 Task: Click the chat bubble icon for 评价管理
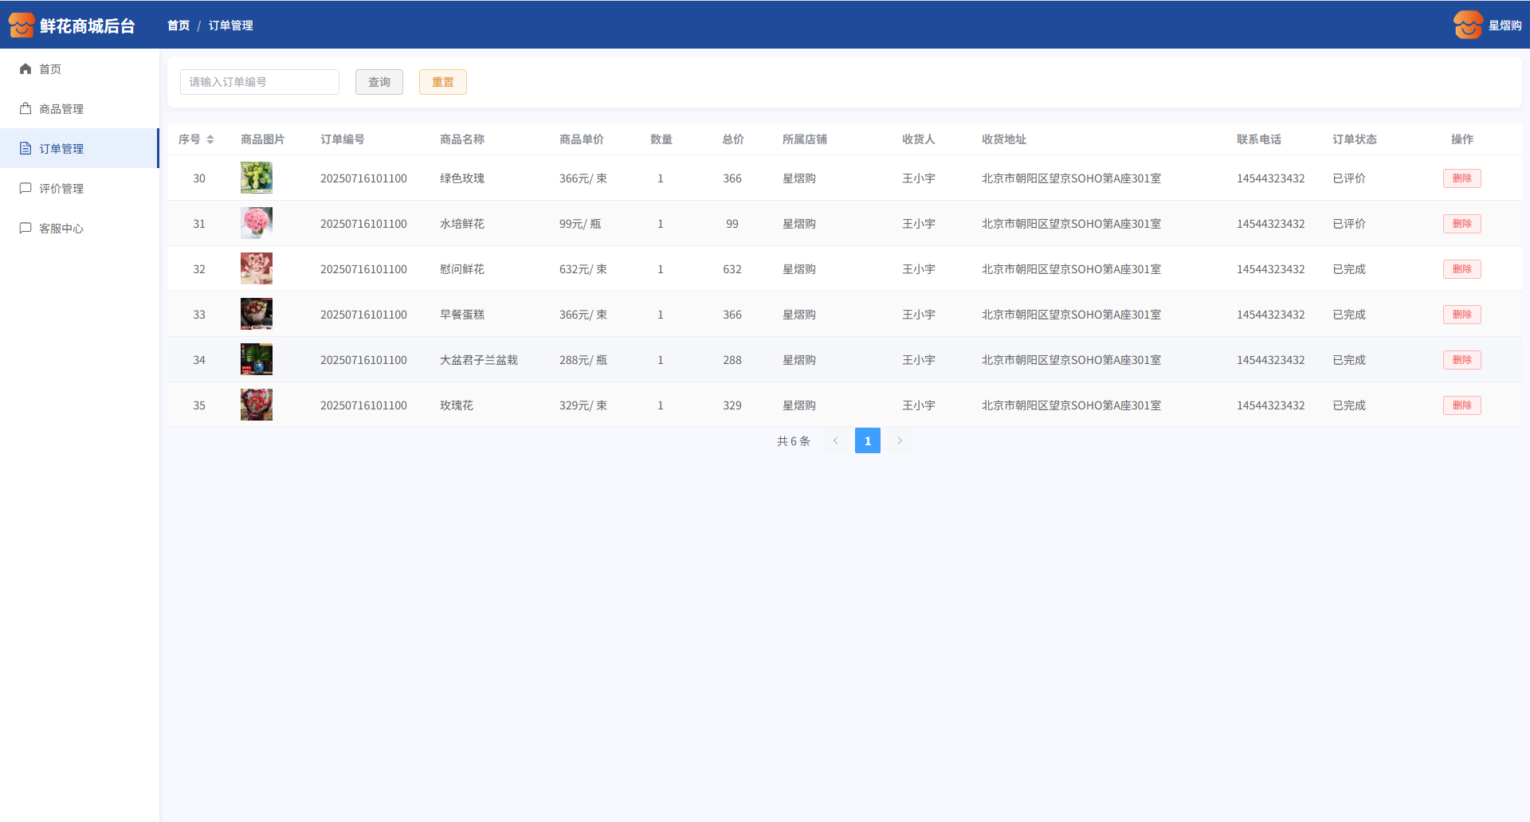click(25, 189)
